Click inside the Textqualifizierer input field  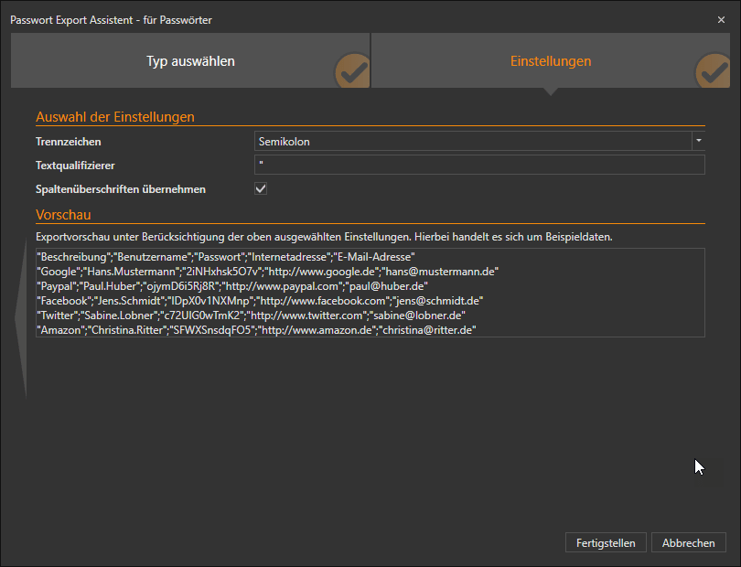[x=476, y=165]
